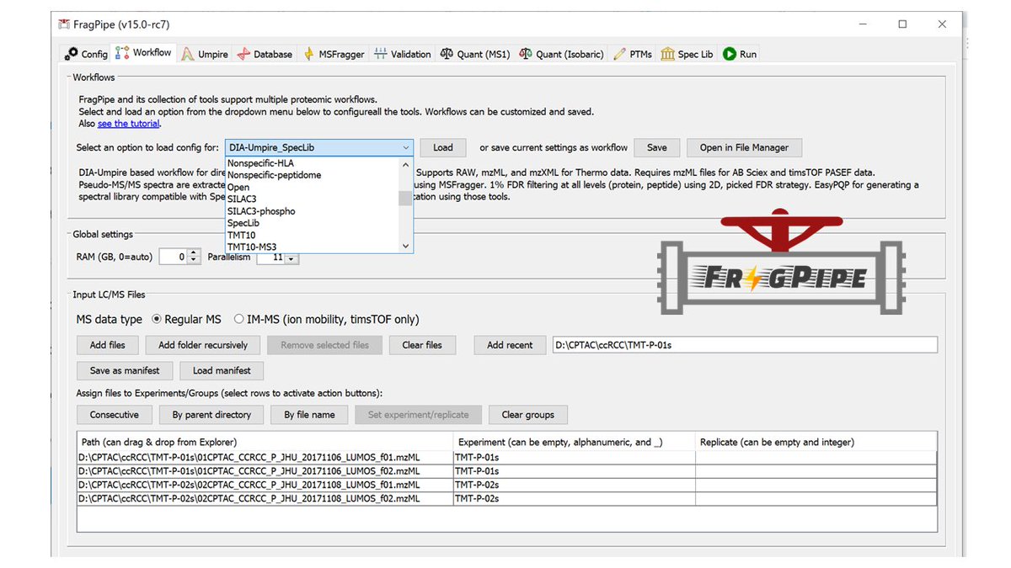The height and width of the screenshot is (568, 1011).
Task: Click Add folder recursively button
Action: coord(202,345)
